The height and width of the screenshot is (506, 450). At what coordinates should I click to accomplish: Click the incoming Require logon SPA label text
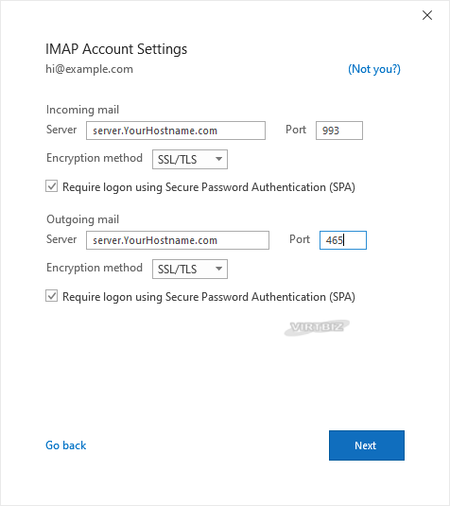pyautogui.click(x=209, y=187)
